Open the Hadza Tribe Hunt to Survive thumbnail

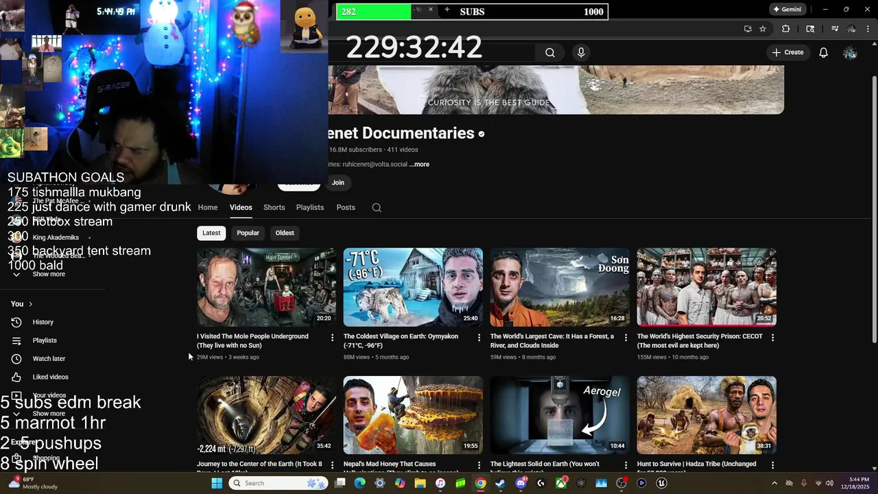(707, 415)
